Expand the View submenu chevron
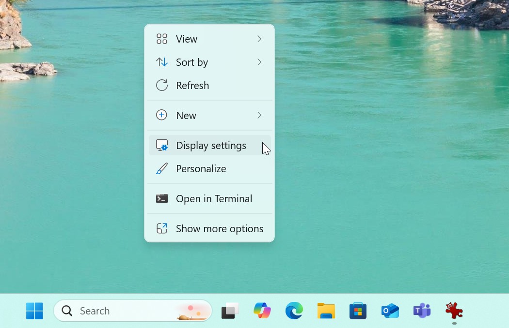The width and height of the screenshot is (509, 328). [259, 39]
